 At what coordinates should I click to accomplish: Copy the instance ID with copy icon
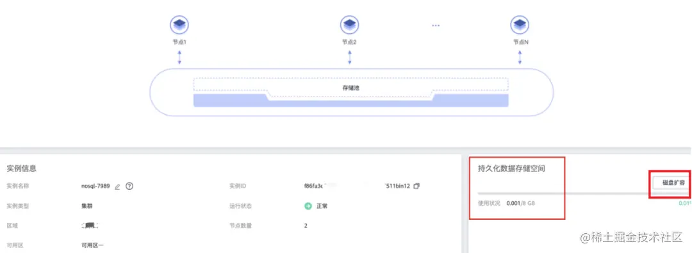tap(417, 186)
